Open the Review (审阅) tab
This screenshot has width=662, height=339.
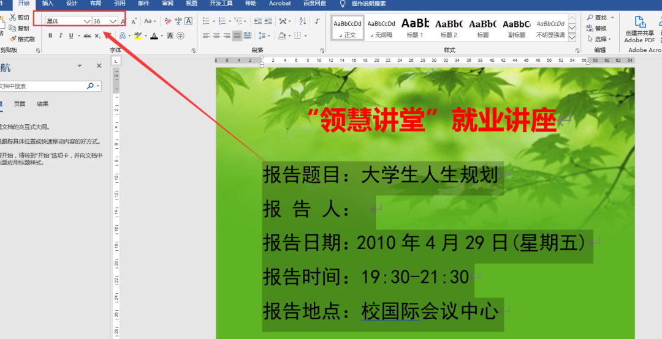pyautogui.click(x=167, y=4)
